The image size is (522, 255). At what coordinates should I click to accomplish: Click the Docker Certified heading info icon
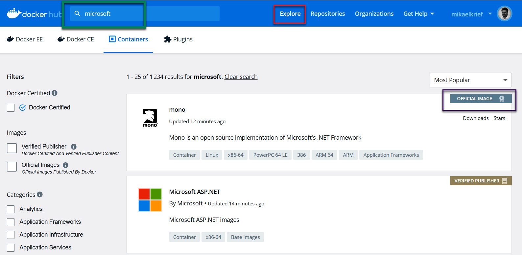[x=55, y=93]
